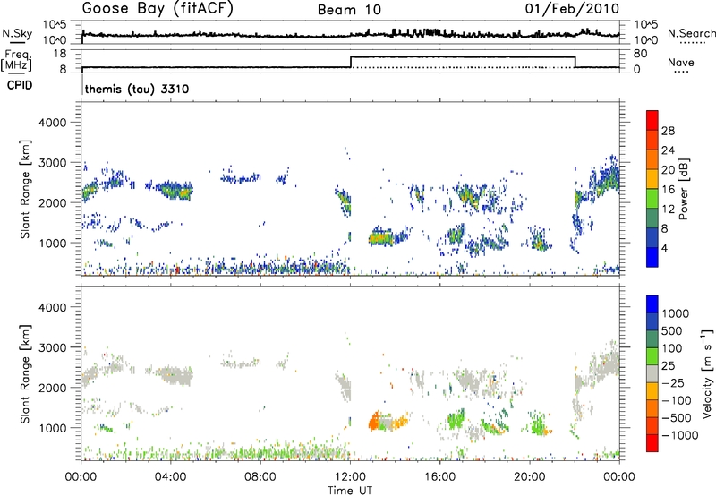Click the blue bottom of the power colorbar
The height and width of the screenshot is (496, 716).
[x=652, y=259]
